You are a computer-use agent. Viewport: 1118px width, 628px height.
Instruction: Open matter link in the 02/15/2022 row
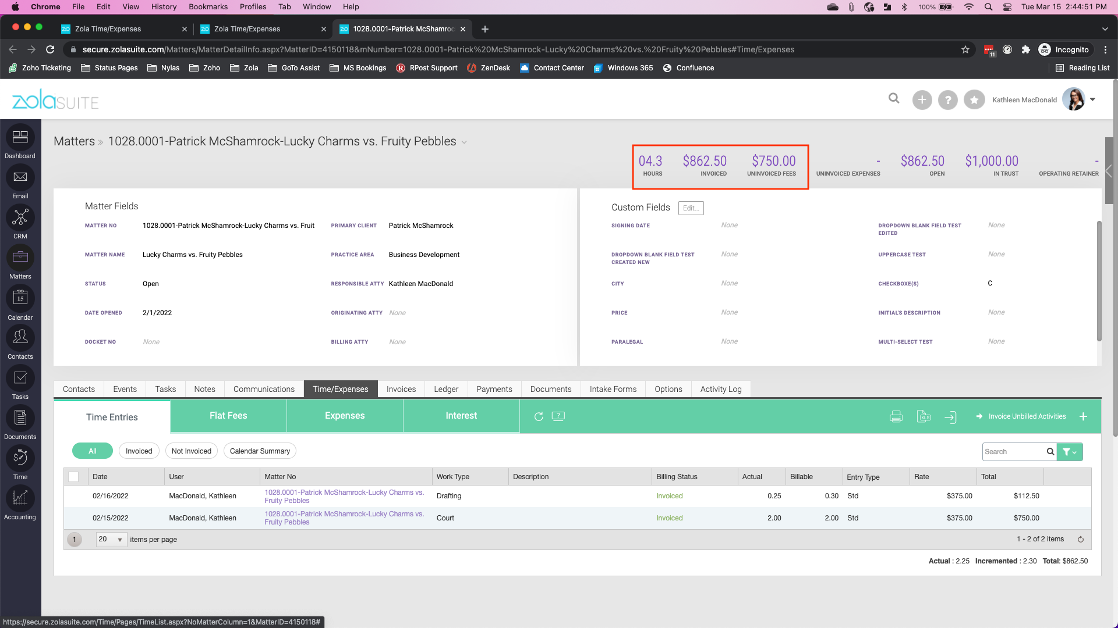[344, 518]
